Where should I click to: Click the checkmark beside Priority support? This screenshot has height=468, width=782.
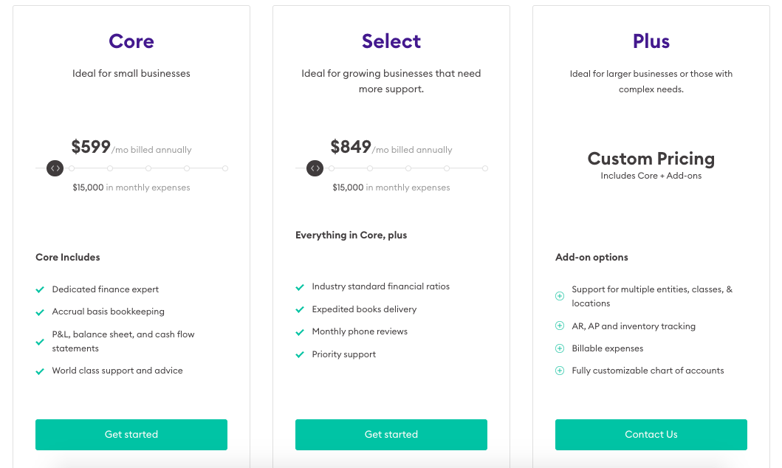(300, 355)
